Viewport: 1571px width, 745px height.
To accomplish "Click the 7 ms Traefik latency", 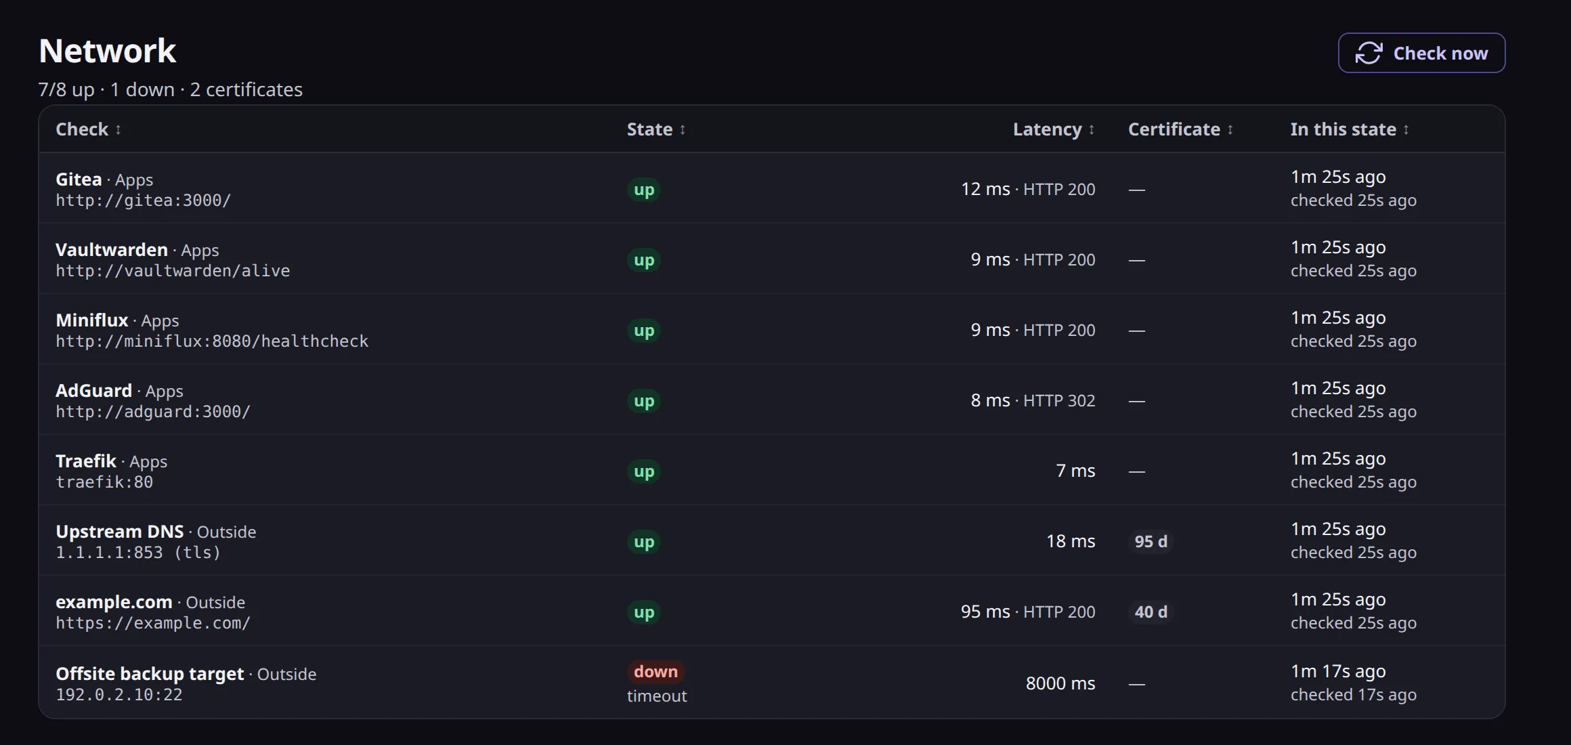I will 1075,471.
